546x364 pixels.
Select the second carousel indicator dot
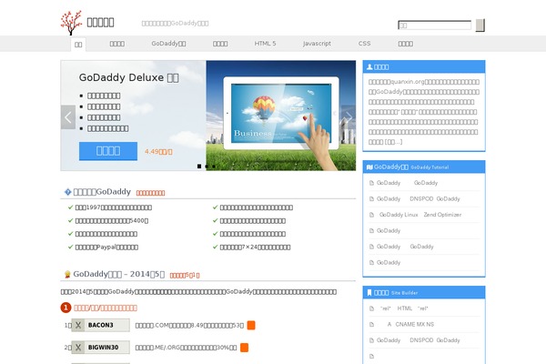(207, 167)
